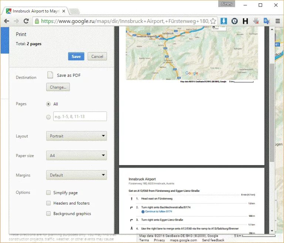Click the map preview on page one
This screenshot has width=284, height=243.
point(192,53)
